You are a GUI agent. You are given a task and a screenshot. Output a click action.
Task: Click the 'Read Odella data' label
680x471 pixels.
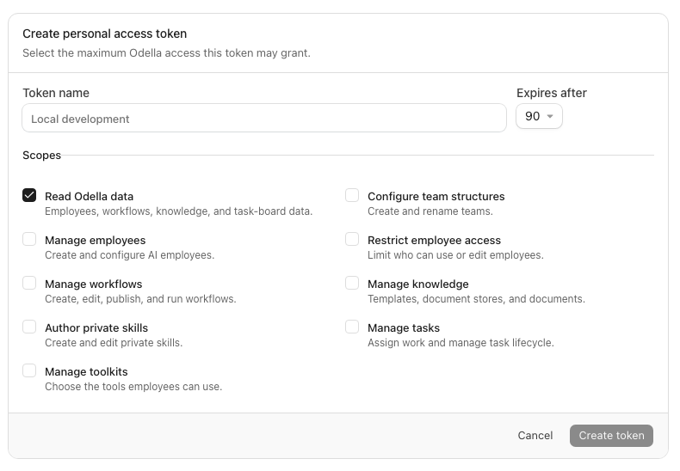pyautogui.click(x=90, y=197)
